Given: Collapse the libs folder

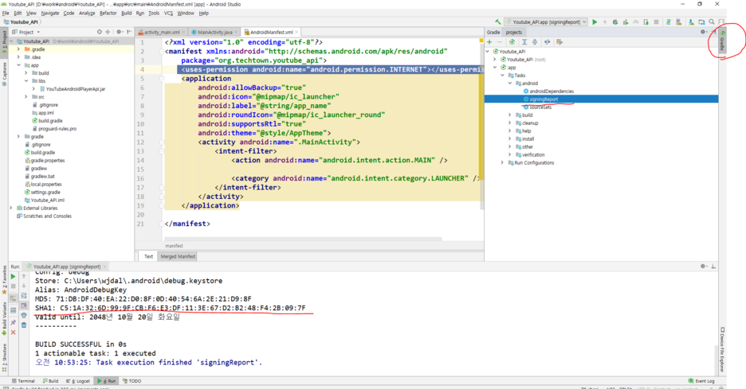Looking at the screenshot, I should (26, 81).
